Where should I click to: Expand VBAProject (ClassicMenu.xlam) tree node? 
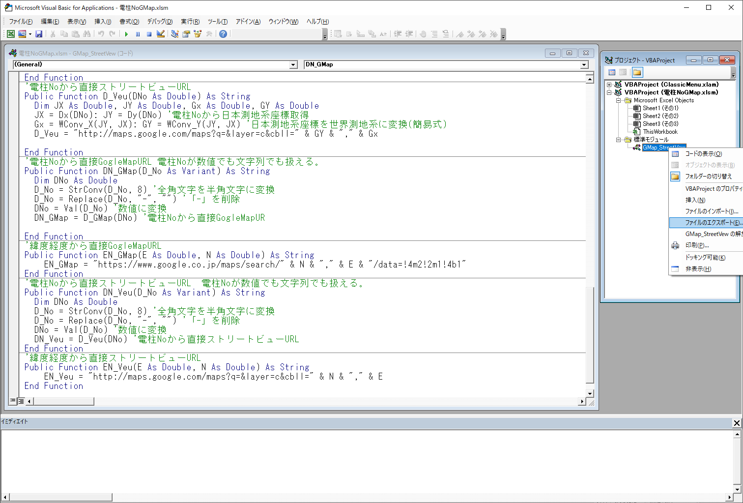609,85
